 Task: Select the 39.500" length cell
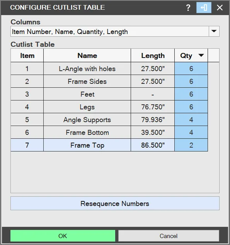coord(153,132)
